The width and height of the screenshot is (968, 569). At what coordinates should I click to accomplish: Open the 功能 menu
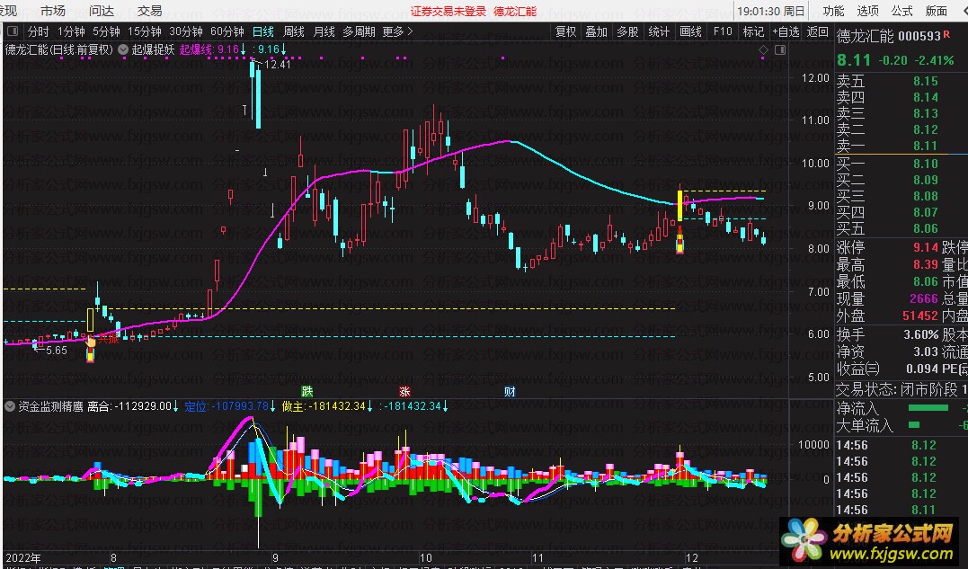point(833,11)
